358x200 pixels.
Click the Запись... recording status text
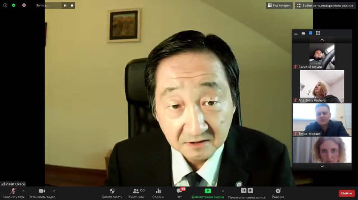point(43,6)
